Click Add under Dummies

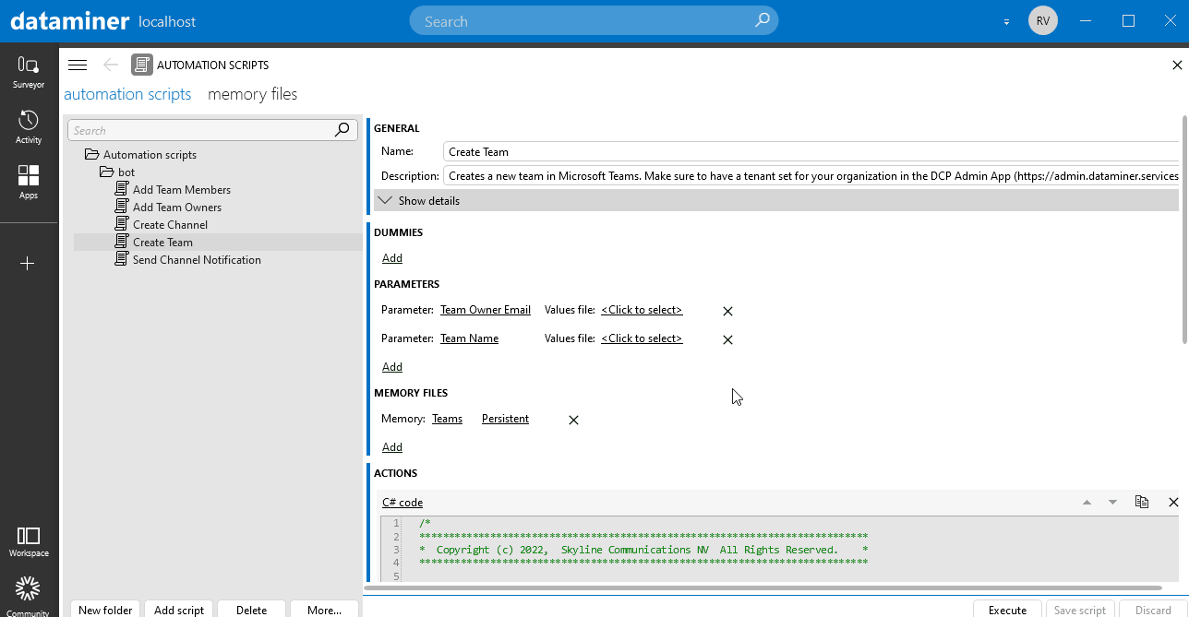pyautogui.click(x=392, y=258)
